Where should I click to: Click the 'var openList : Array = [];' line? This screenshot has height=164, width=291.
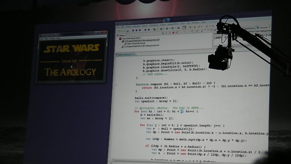click(156, 101)
